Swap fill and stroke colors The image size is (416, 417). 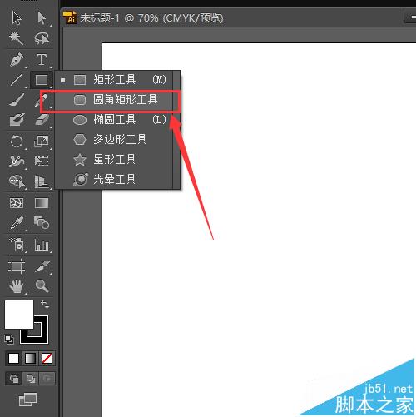coord(45,305)
